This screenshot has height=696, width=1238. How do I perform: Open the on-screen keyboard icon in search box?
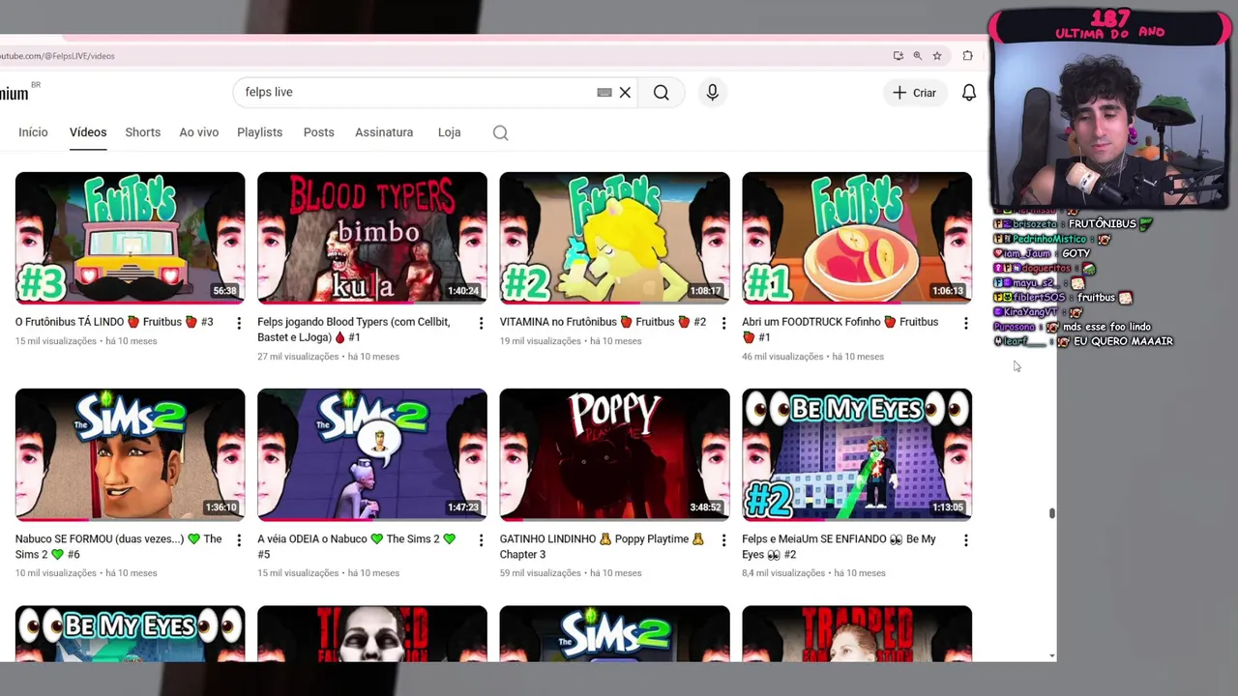[x=604, y=93]
